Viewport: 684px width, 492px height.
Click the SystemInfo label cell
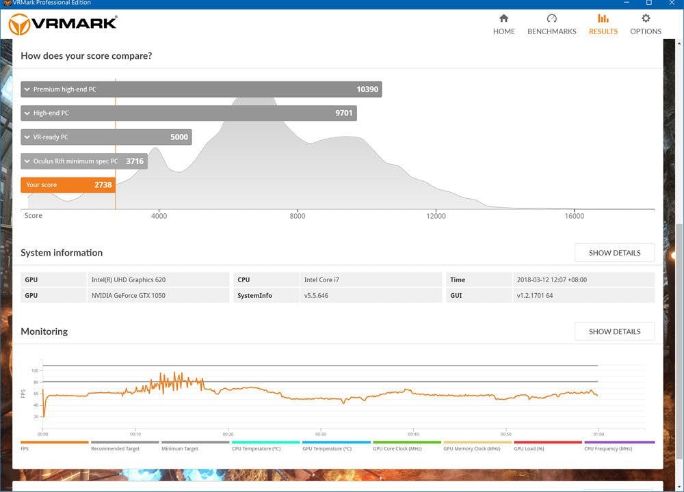[x=266, y=295]
